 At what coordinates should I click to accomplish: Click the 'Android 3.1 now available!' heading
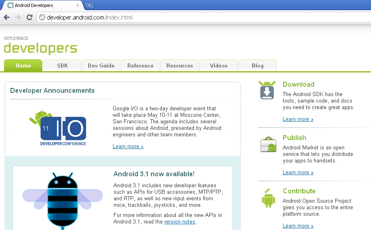click(x=154, y=174)
